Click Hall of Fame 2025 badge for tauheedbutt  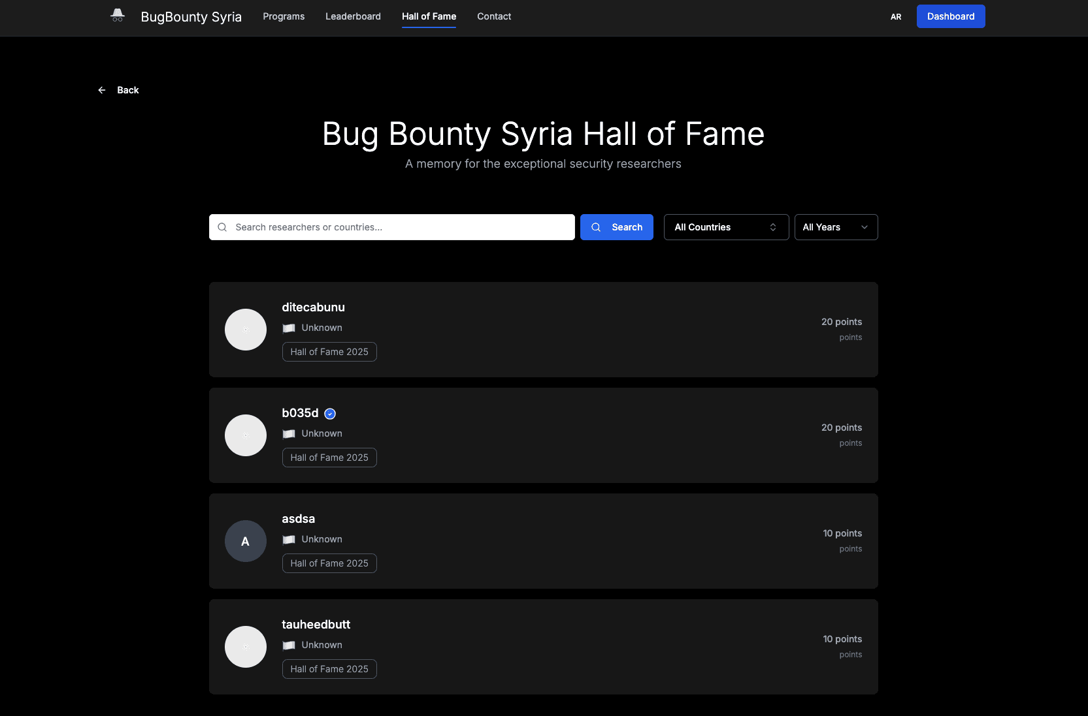(329, 669)
